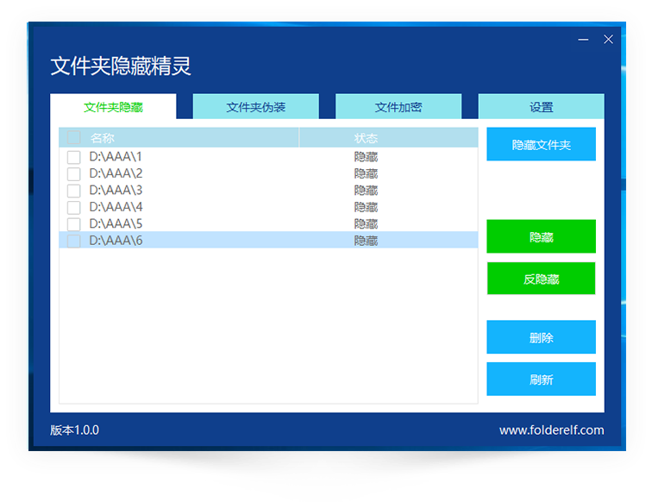The height and width of the screenshot is (502, 652).
Task: Click the 删除 button
Action: pos(541,337)
